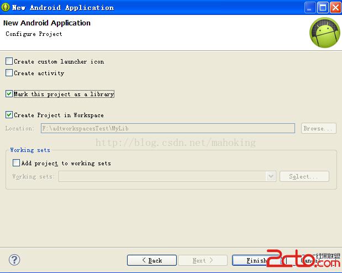Cancel the New Android Application wizard

click(x=310, y=260)
